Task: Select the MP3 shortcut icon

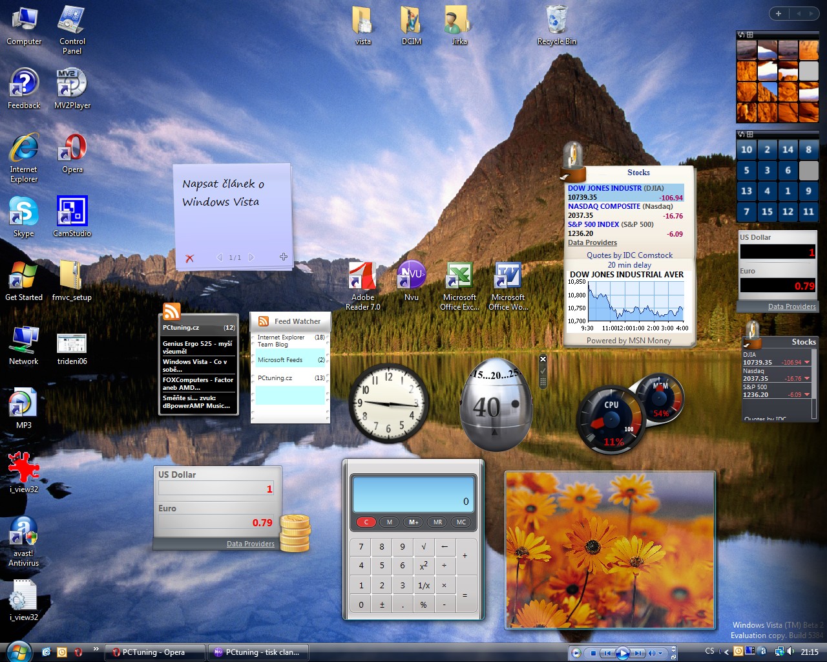Action: (24, 409)
